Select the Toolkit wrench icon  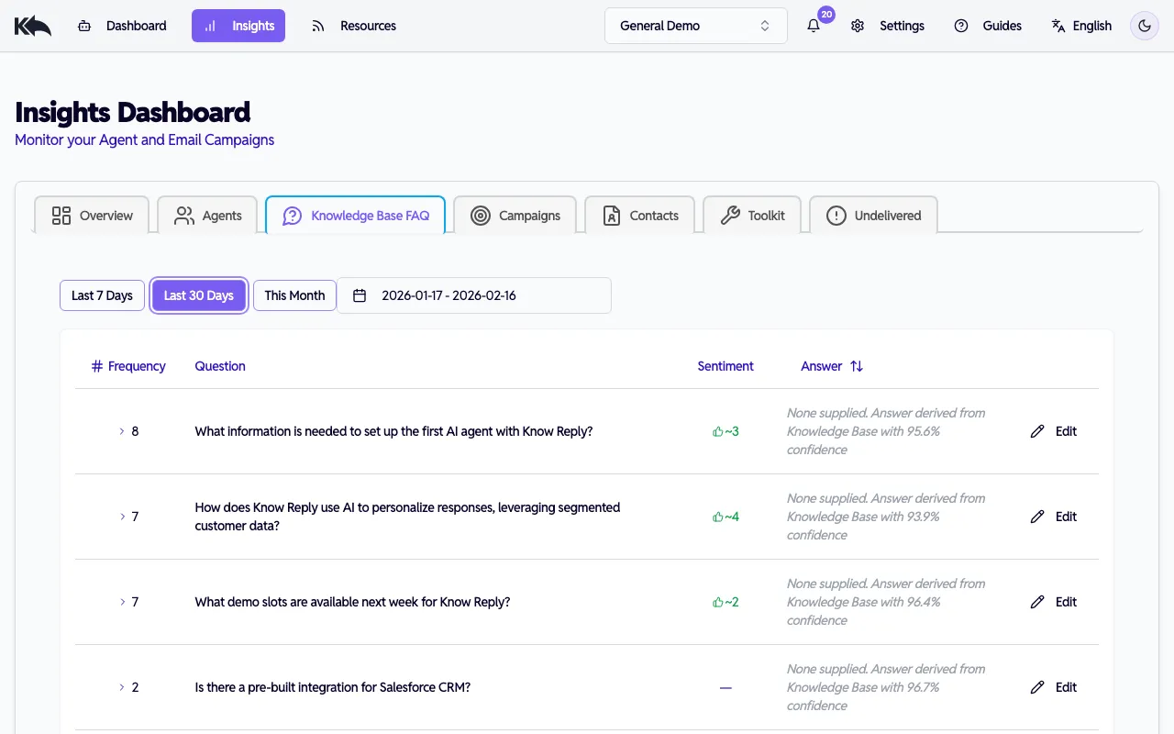[x=731, y=215]
